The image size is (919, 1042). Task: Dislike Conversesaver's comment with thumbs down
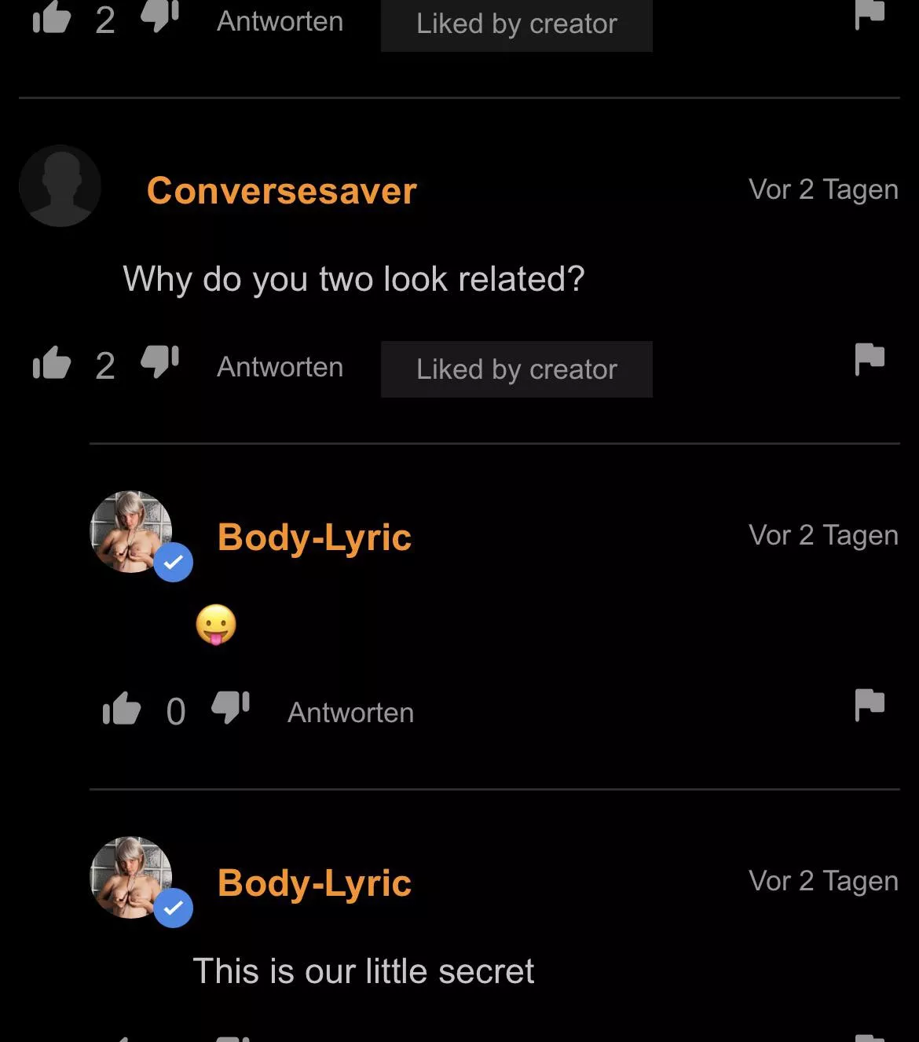pyautogui.click(x=159, y=363)
